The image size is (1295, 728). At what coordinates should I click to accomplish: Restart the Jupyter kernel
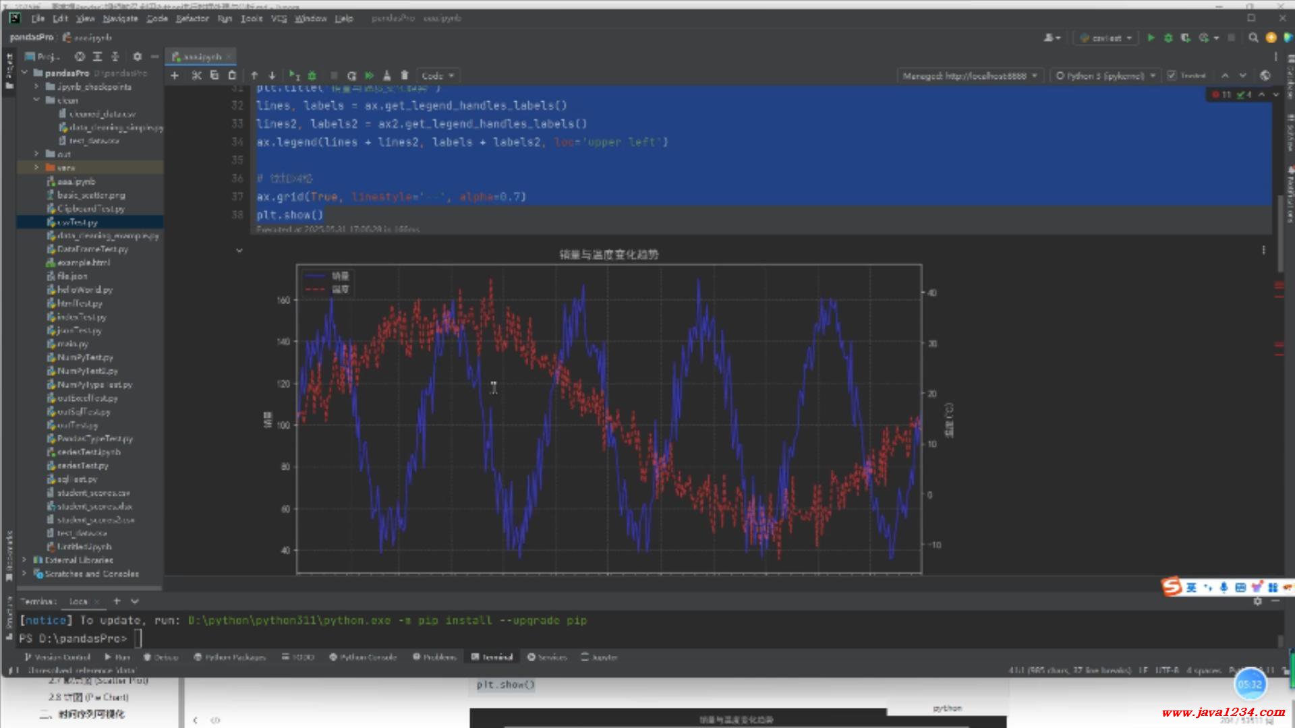point(351,75)
